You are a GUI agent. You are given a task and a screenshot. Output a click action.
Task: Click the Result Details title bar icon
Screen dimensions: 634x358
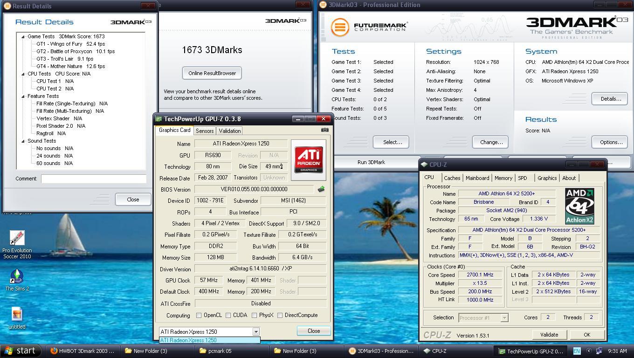tap(7, 6)
